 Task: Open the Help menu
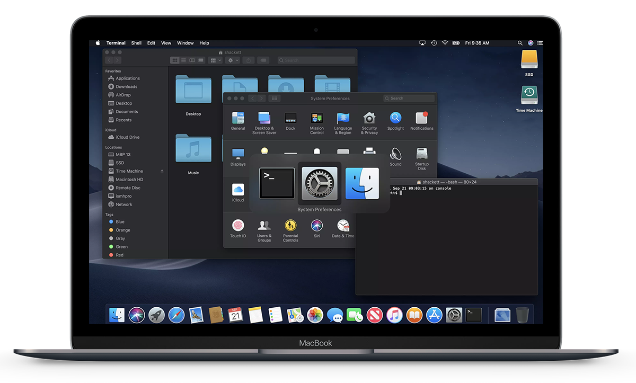[204, 43]
